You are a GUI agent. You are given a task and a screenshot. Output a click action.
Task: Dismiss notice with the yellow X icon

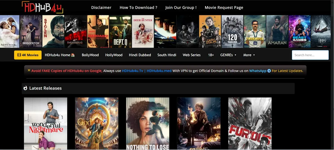[x=29, y=70]
